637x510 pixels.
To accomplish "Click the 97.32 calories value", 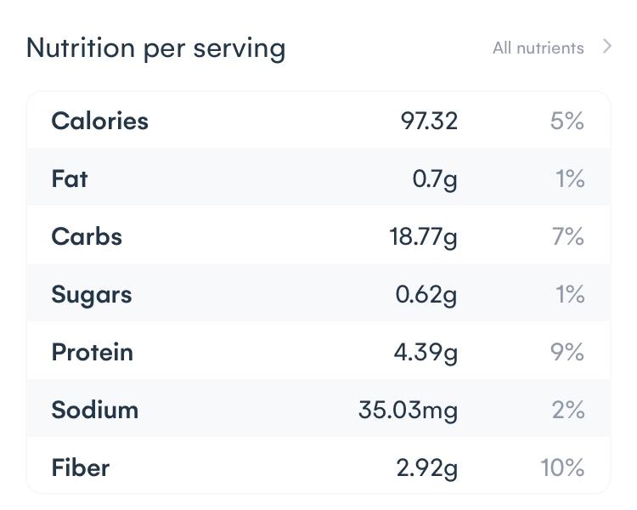I will pos(429,121).
